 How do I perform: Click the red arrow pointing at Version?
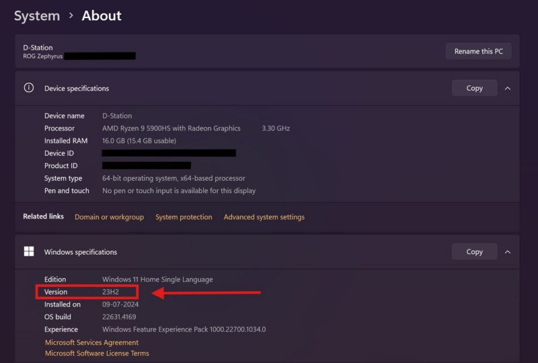(x=207, y=292)
